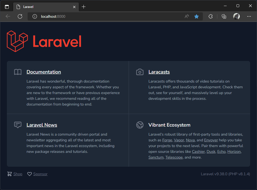257x190 pixels.
Task: Maximize the browser window
Action: 238,6
